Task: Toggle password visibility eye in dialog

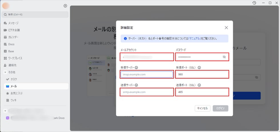Action: click(224, 57)
